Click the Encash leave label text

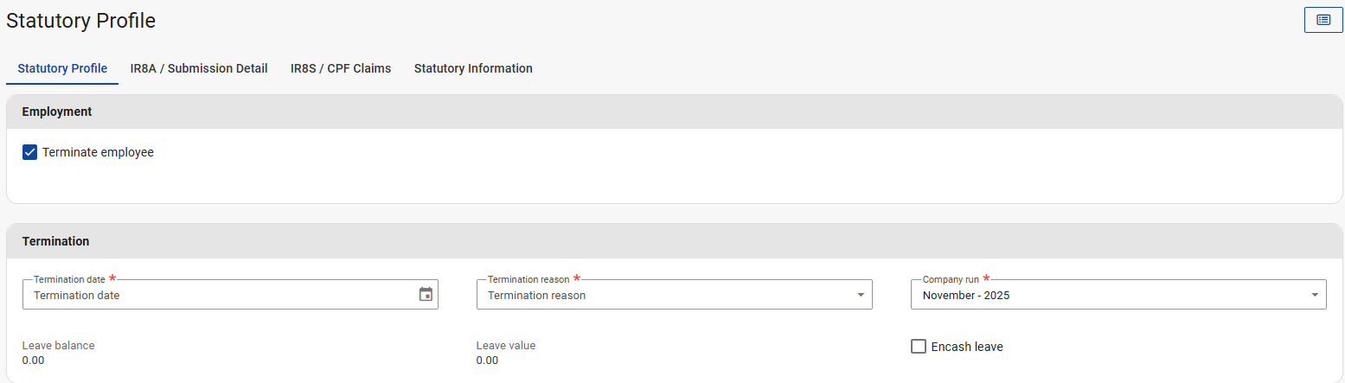tap(967, 347)
